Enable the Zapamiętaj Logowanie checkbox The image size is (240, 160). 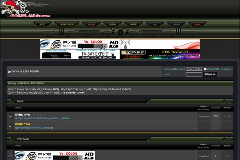pyautogui.click(x=206, y=69)
